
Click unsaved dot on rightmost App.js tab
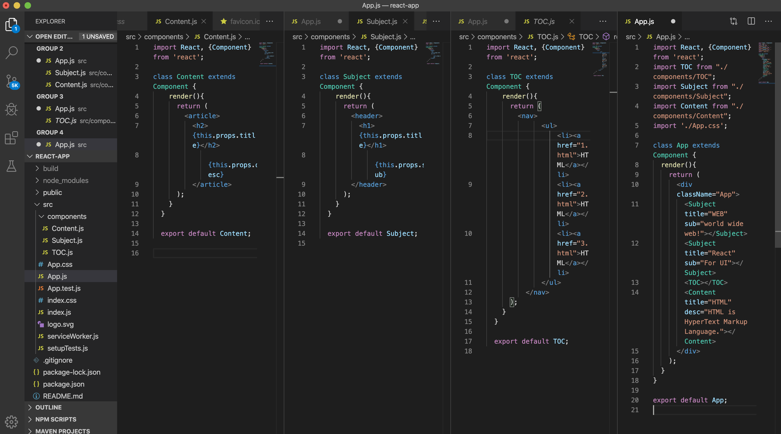673,21
